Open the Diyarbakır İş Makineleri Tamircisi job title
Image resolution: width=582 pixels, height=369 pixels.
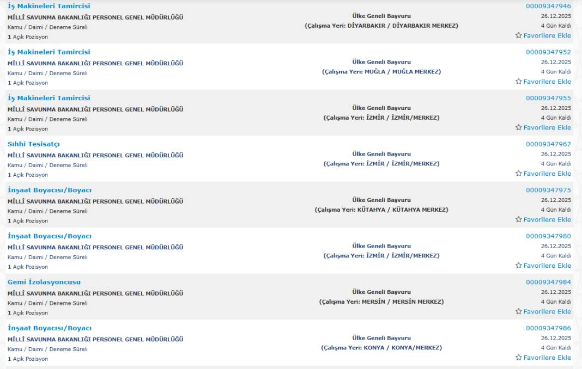(48, 6)
